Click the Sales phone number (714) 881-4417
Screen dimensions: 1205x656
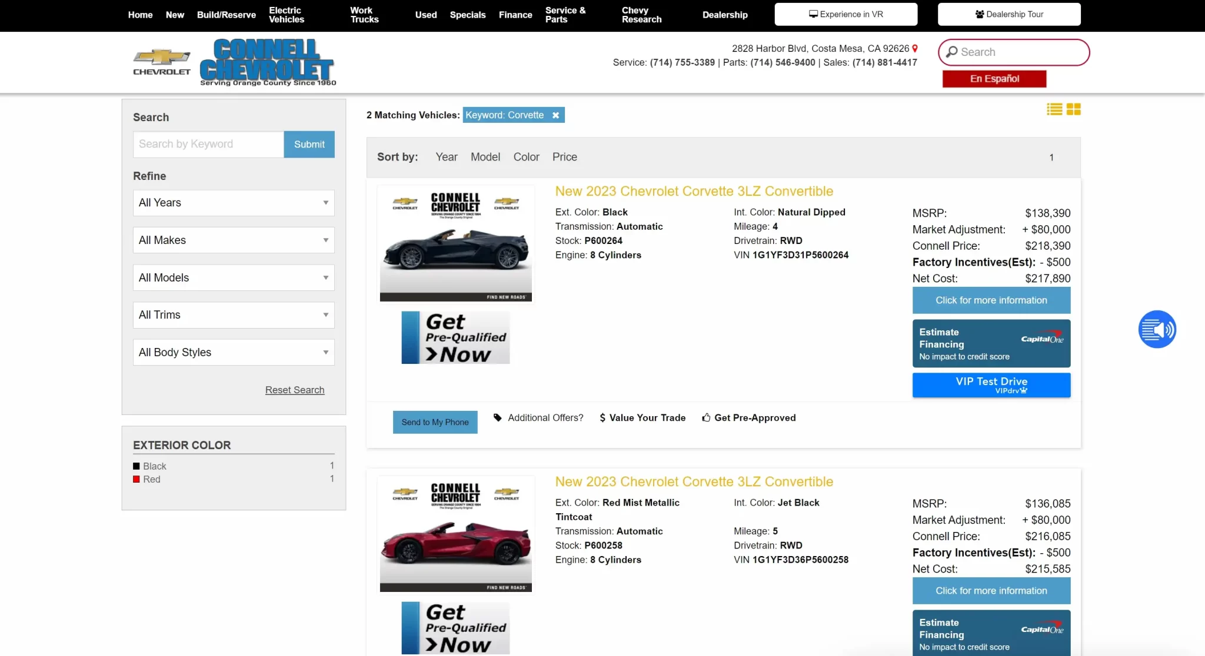click(x=884, y=63)
